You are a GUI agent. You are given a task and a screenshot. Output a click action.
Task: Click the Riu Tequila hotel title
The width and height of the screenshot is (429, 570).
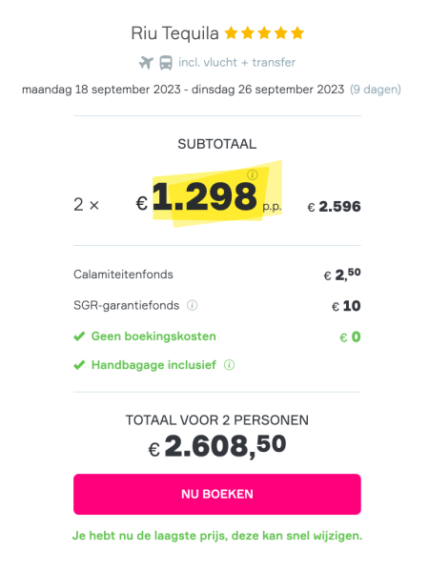tap(174, 33)
